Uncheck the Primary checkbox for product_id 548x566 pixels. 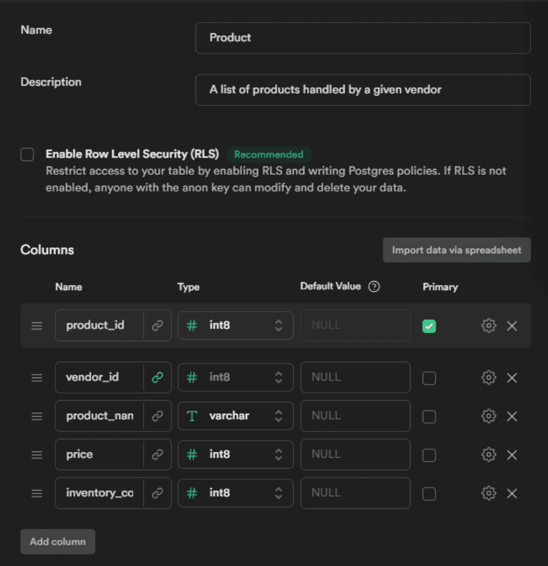click(429, 326)
